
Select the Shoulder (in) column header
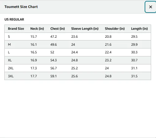point(115,29)
